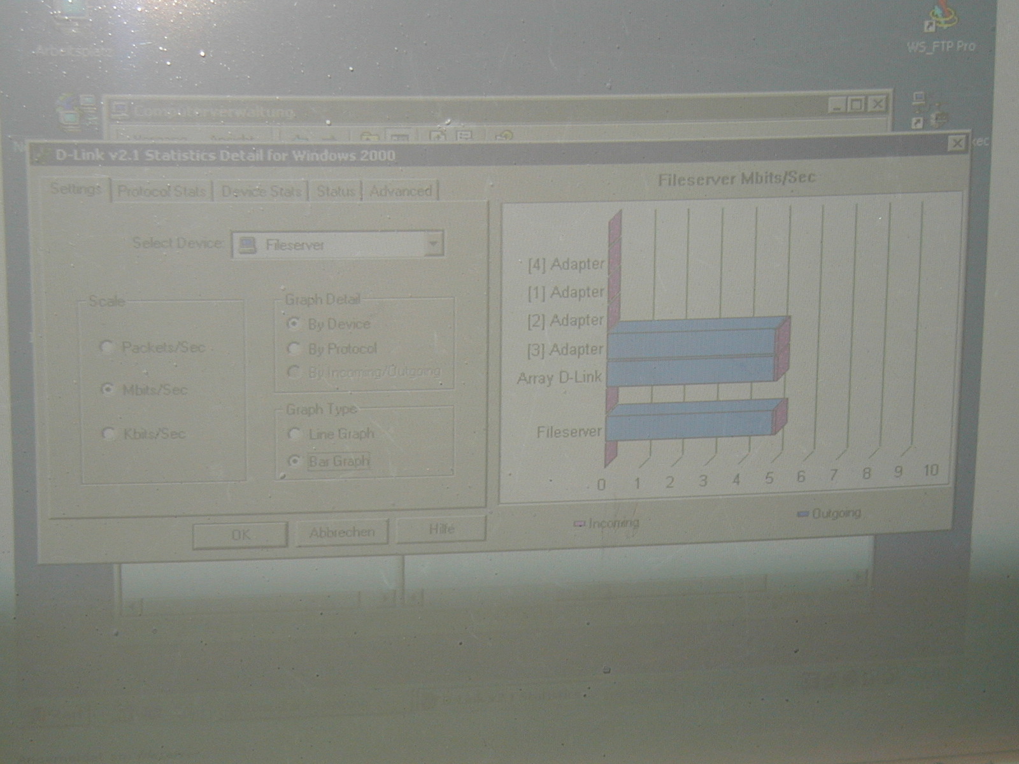Click the Computerverwaltung window title icon

coord(120,111)
